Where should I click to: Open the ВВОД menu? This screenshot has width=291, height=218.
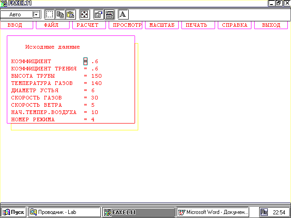[x=16, y=25]
